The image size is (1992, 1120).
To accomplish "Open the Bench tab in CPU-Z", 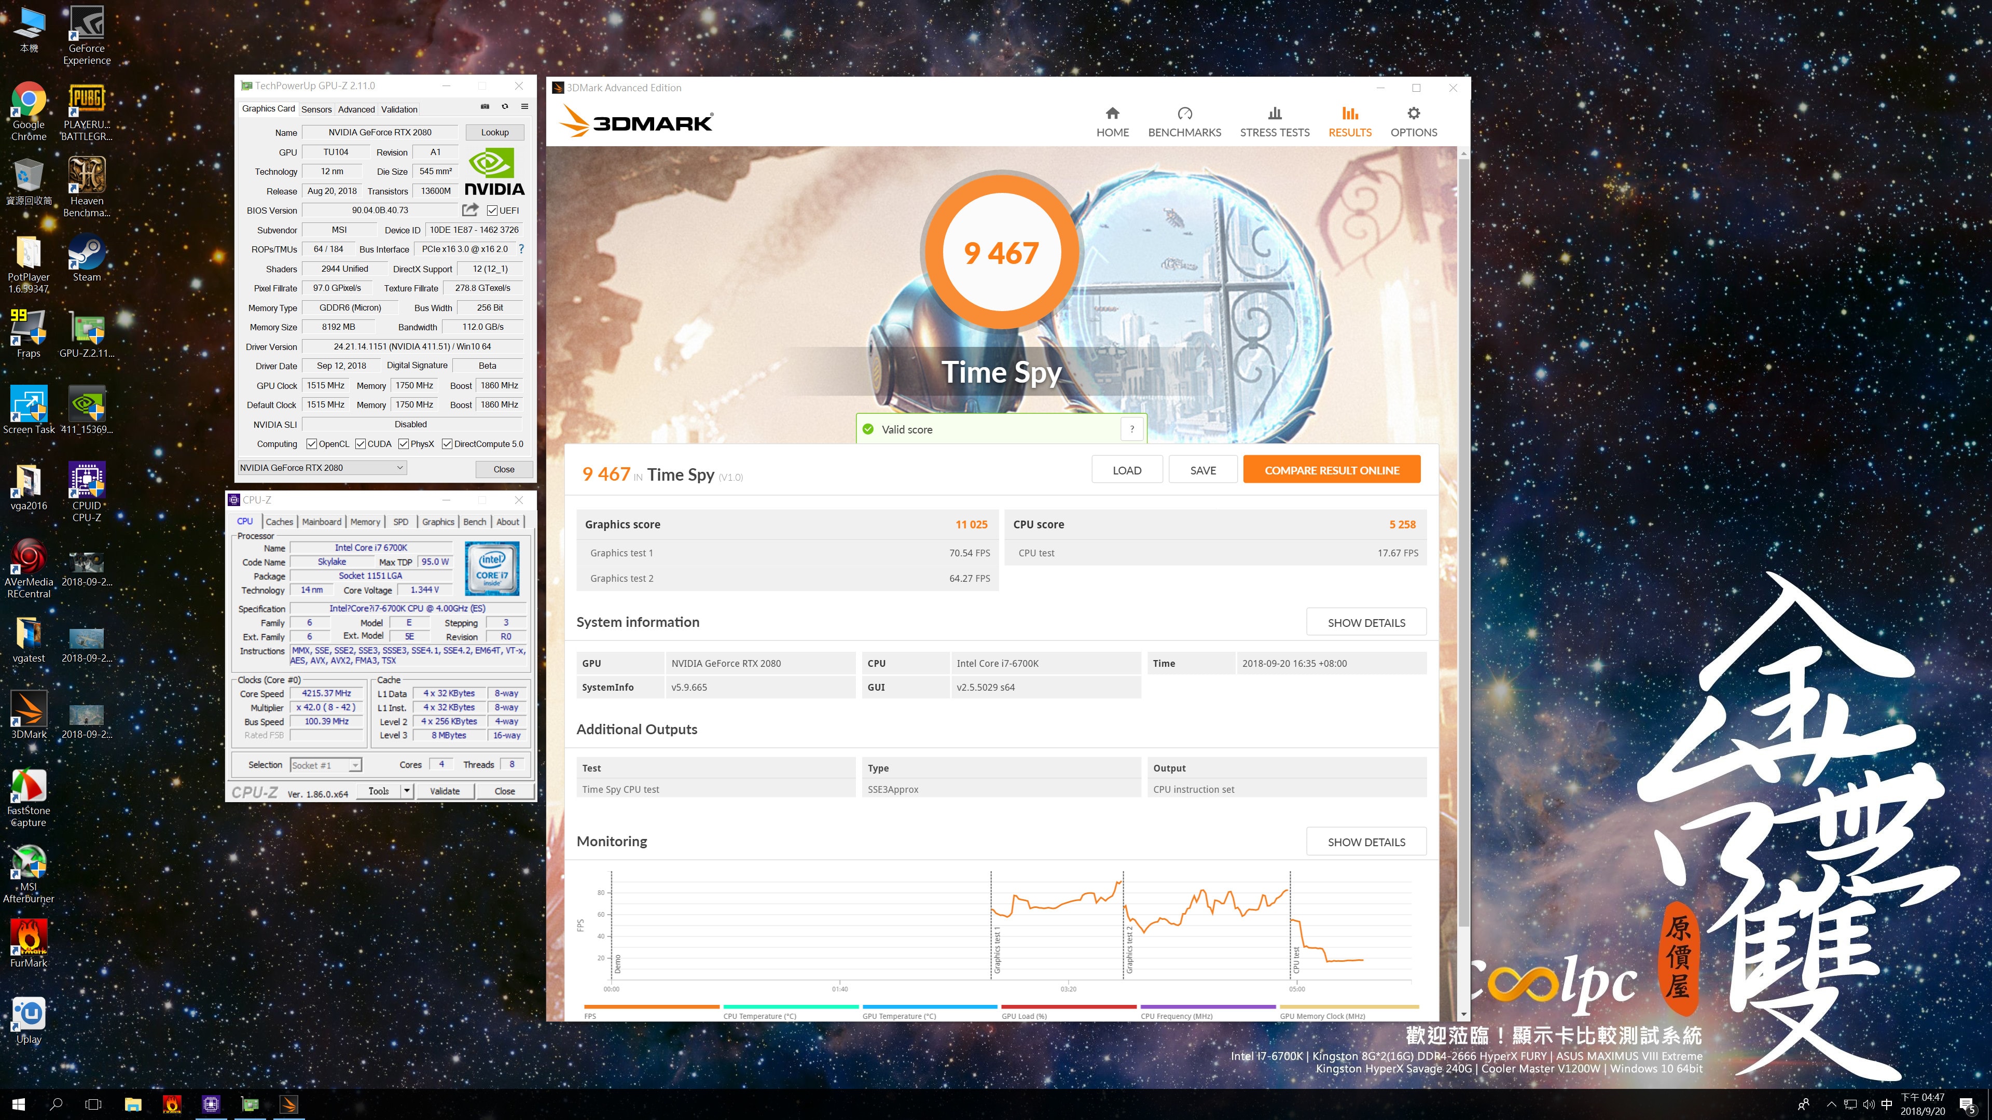I will (475, 522).
